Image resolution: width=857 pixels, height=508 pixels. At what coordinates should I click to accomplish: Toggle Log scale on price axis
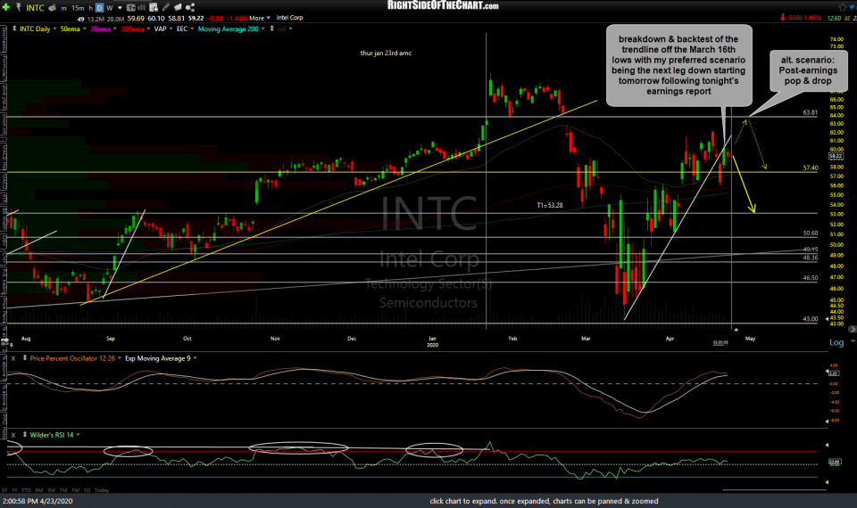(836, 342)
